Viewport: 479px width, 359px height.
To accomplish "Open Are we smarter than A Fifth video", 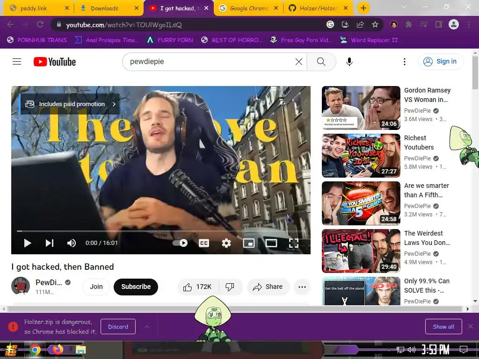I will [x=361, y=203].
